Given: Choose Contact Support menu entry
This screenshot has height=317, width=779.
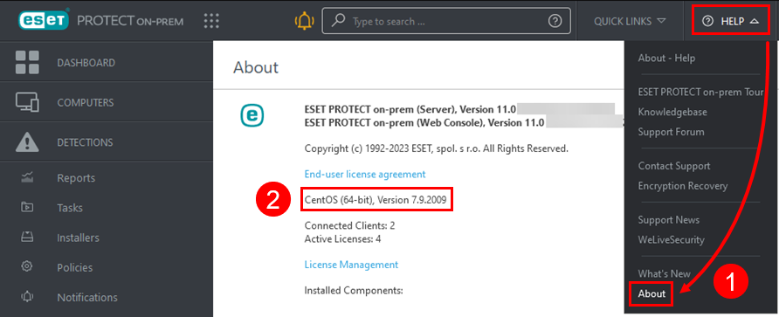Looking at the screenshot, I should pyautogui.click(x=674, y=166).
